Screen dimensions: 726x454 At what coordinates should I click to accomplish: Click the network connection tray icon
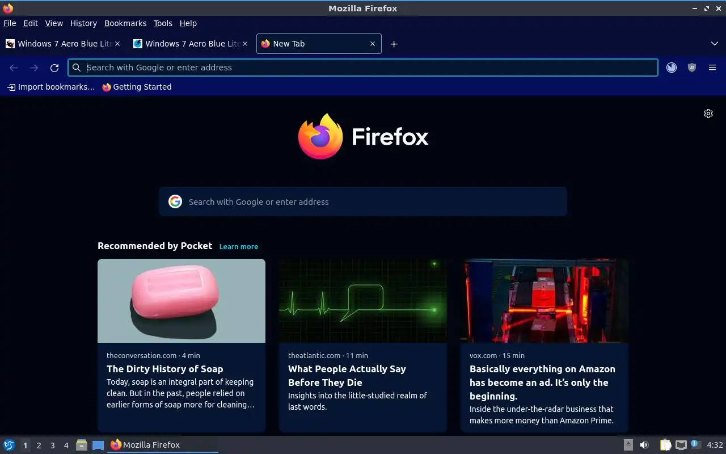[x=681, y=445]
